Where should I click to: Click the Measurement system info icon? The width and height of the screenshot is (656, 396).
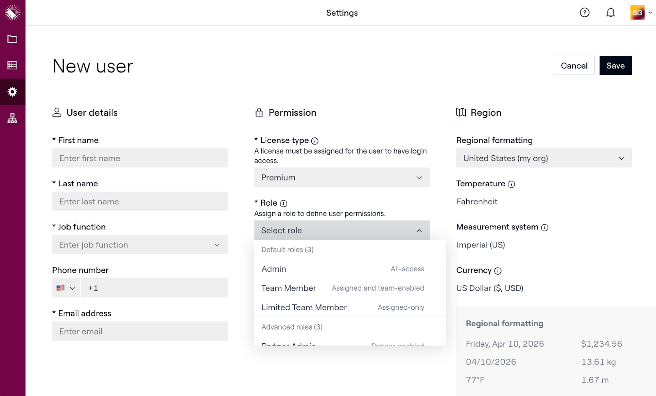coord(544,228)
